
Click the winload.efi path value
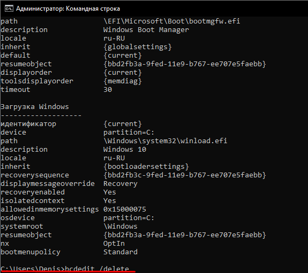coord(165,141)
